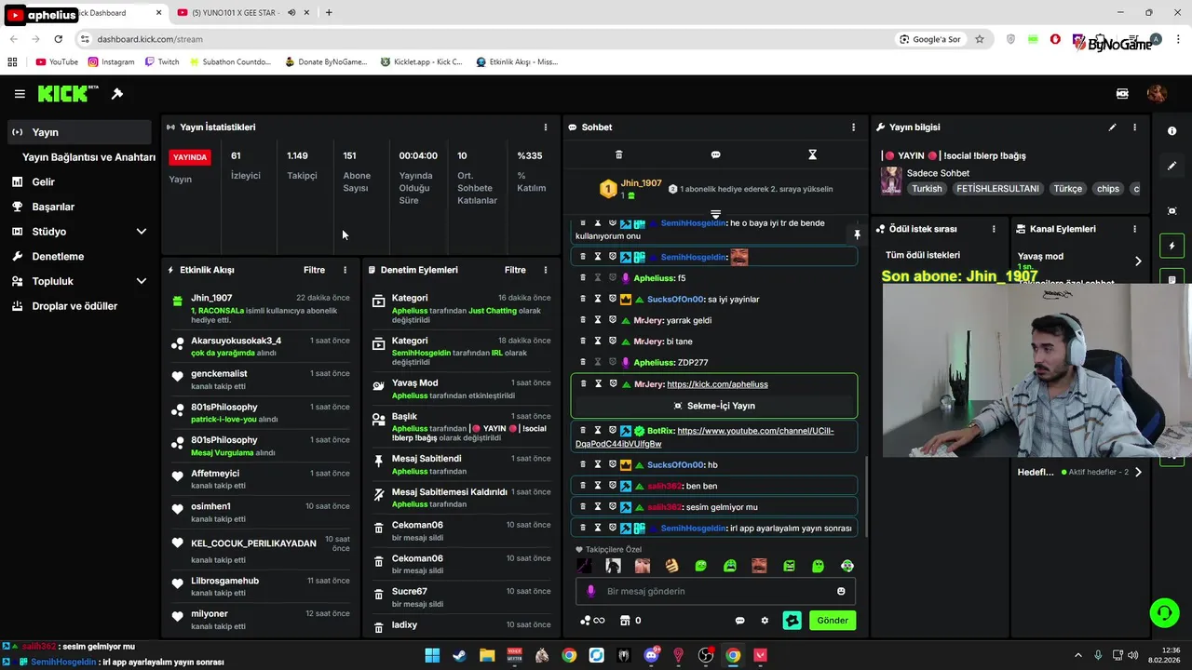Open chat settings gear icon
1192x670 pixels.
765,621
